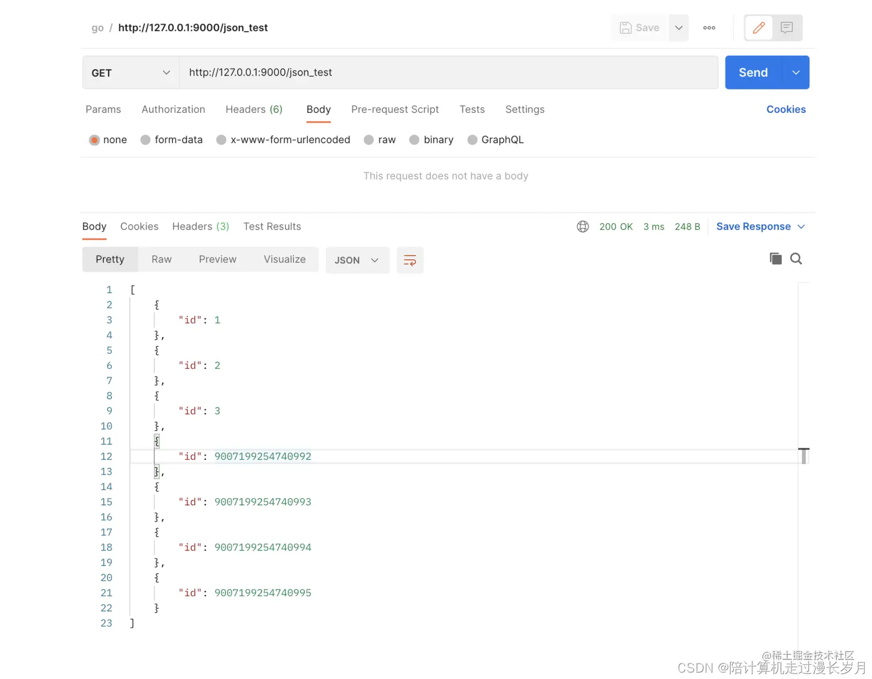Click the "id": 1 line
The image size is (872, 679).
click(x=200, y=320)
